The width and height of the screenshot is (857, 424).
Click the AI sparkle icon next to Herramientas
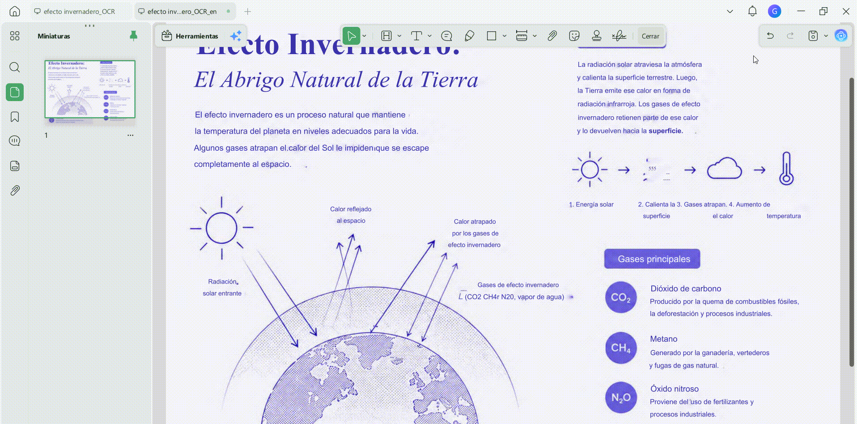coord(236,36)
